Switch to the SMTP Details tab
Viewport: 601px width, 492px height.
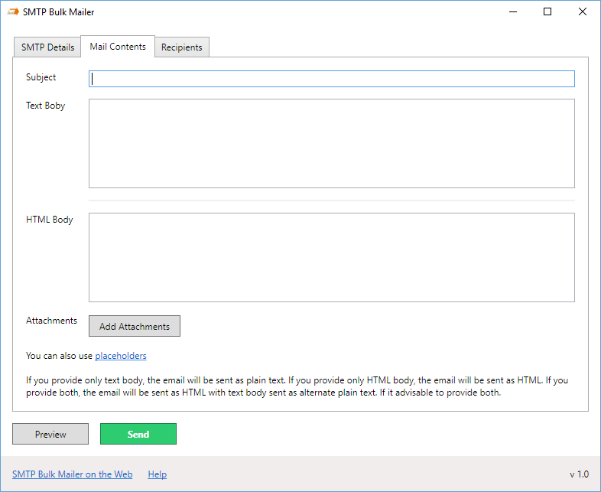coord(47,47)
